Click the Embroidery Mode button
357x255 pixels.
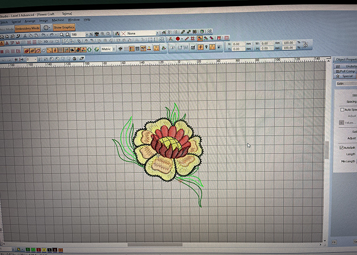28,28
